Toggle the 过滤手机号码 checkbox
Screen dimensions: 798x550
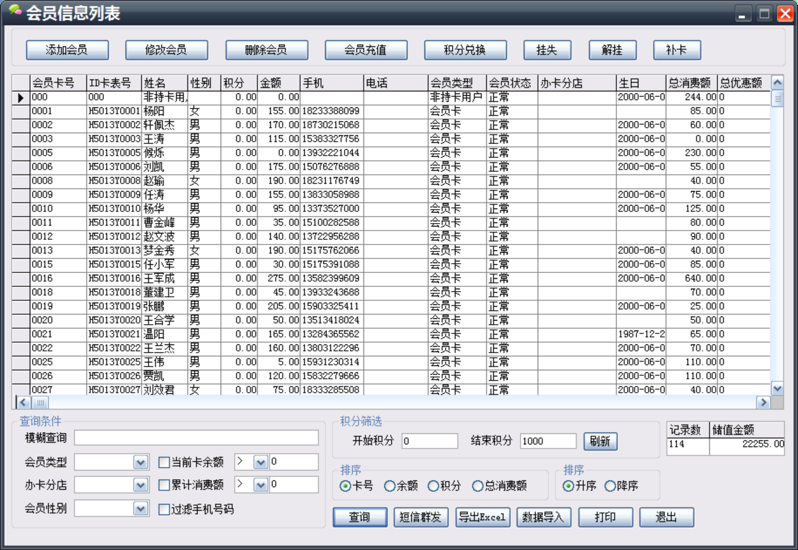pyautogui.click(x=164, y=509)
